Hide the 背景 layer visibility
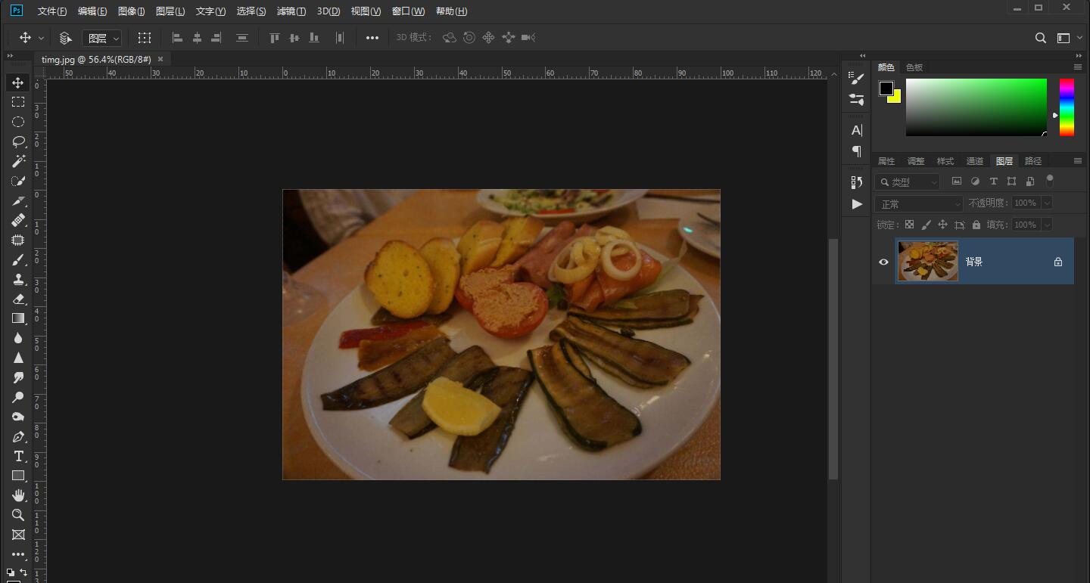The height and width of the screenshot is (583, 1090). pos(883,262)
